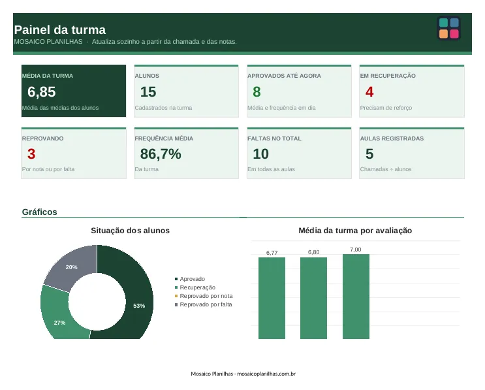Click the class average value 6,85
This screenshot has width=485, height=390.
coord(41,92)
